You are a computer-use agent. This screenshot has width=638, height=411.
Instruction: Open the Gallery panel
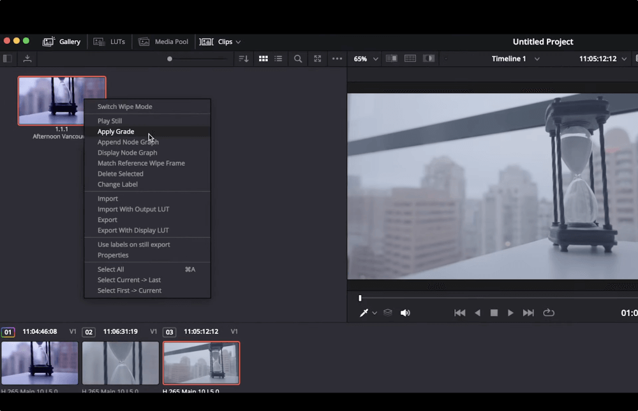click(61, 41)
